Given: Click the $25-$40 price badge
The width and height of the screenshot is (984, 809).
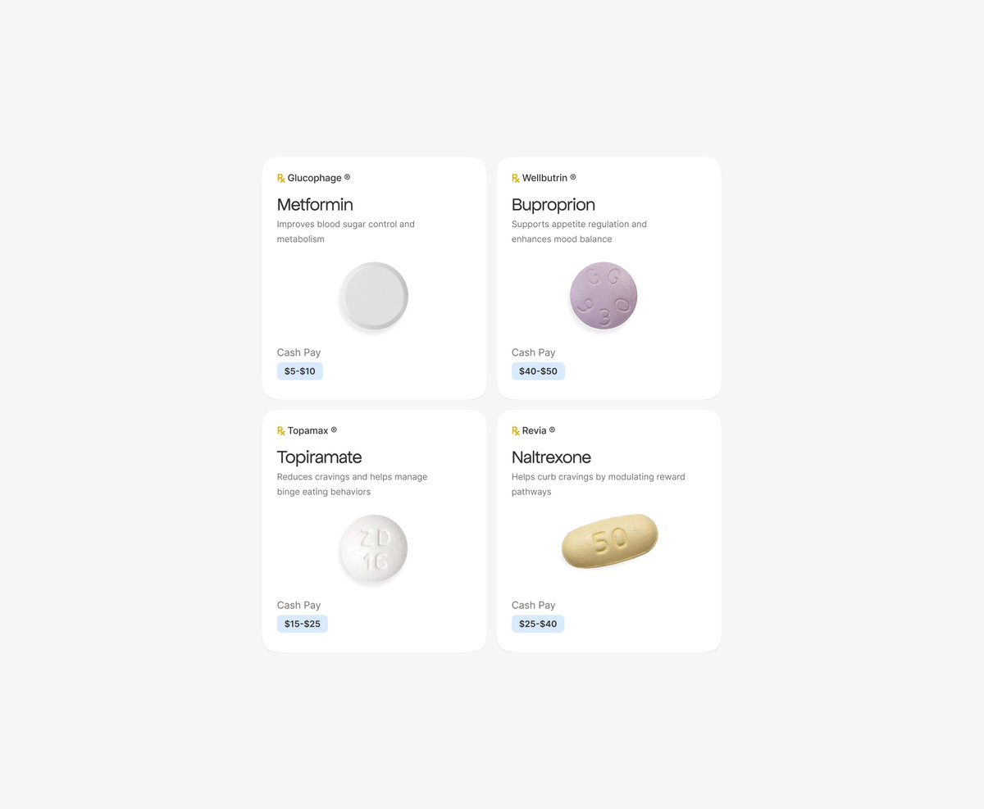Looking at the screenshot, I should pyautogui.click(x=538, y=624).
